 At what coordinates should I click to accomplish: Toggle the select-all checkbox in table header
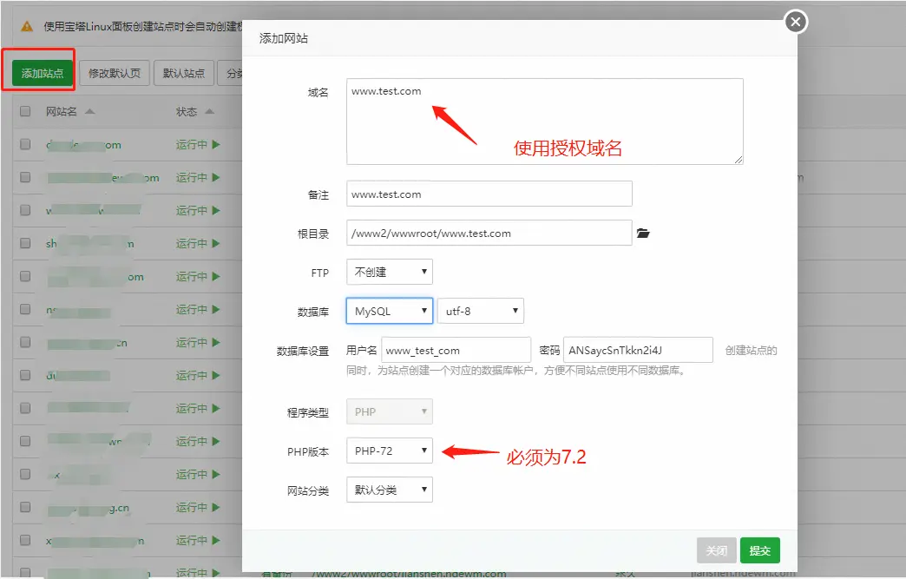25,112
